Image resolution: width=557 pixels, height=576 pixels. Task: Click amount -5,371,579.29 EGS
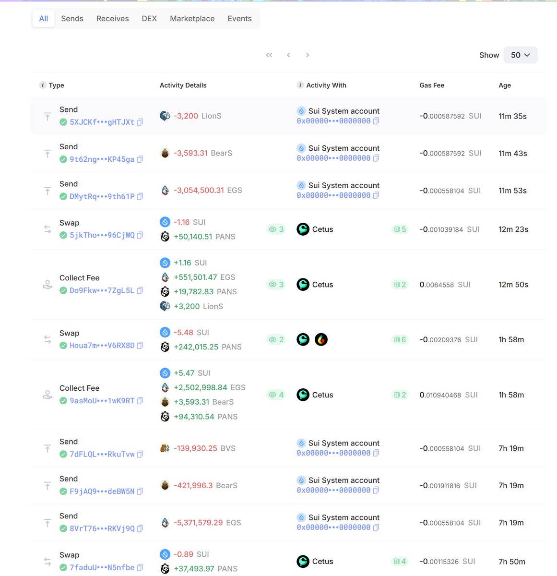pyautogui.click(x=207, y=523)
